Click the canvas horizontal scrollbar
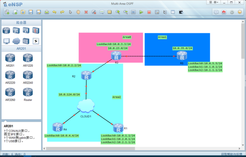Image resolution: width=246 pixels, height=157 pixels. pyautogui.click(x=91, y=149)
